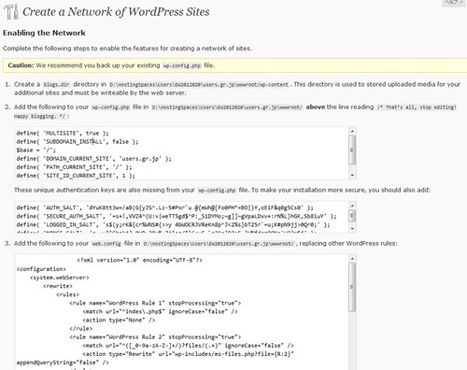This screenshot has width=467, height=370.
Task: Click the web.config code label in step 3
Action: [x=106, y=244]
